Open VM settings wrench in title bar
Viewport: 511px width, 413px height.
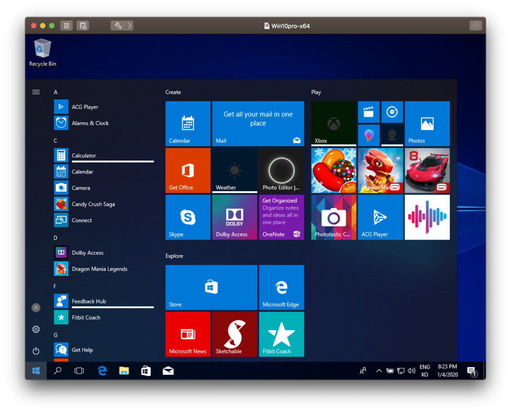pos(118,26)
